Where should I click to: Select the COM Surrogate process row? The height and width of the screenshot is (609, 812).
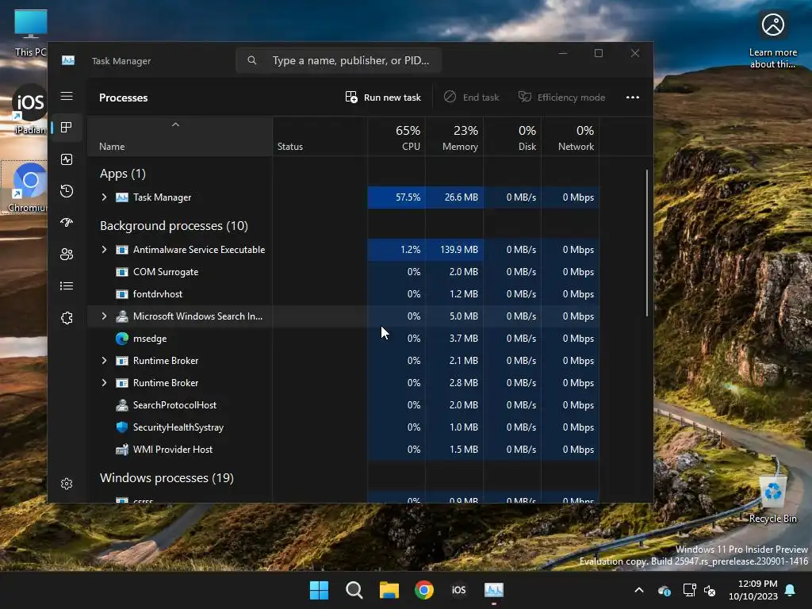point(343,272)
